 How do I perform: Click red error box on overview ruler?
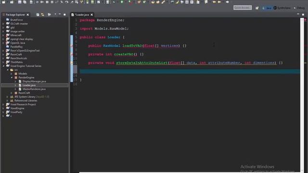click(x=306, y=20)
